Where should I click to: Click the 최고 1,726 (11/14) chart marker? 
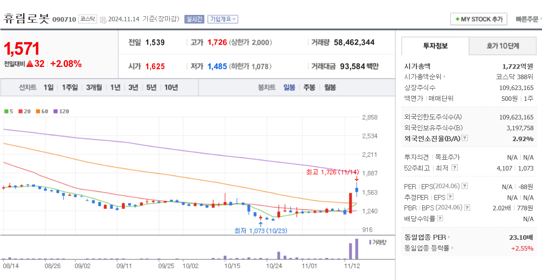tap(333, 172)
